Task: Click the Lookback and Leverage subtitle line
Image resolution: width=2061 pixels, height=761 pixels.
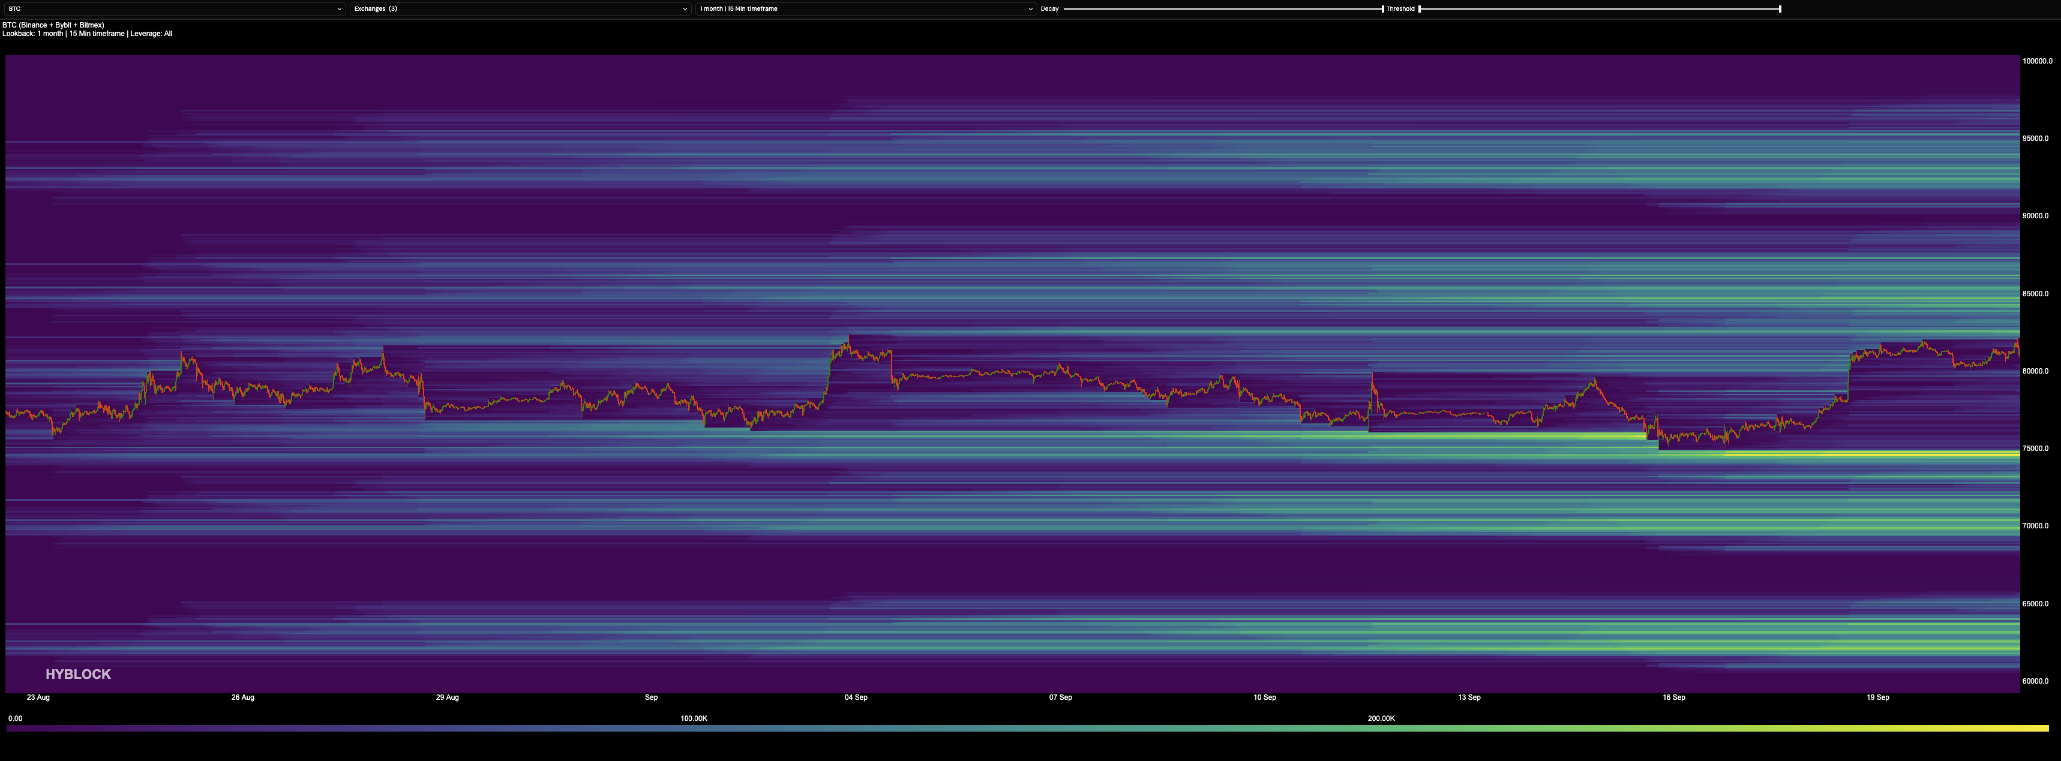Action: [87, 34]
